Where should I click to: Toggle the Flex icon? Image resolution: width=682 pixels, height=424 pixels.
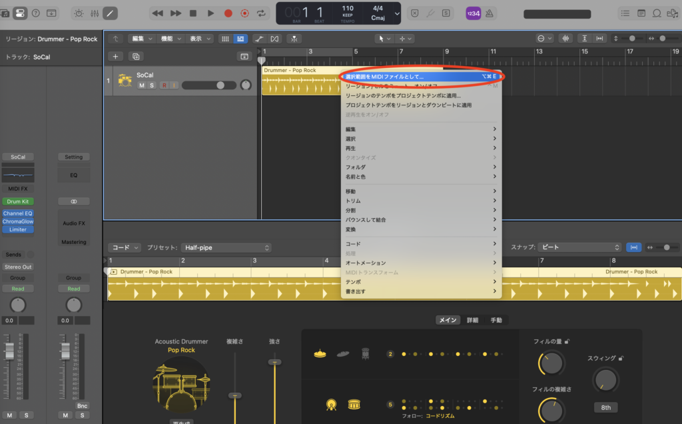coord(274,39)
